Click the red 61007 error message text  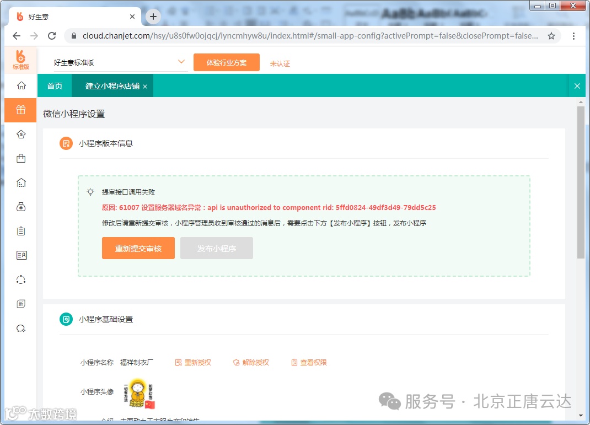(269, 208)
